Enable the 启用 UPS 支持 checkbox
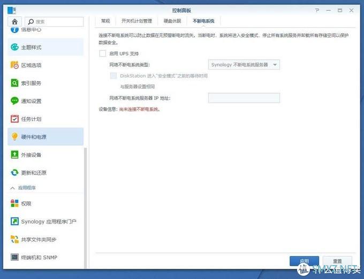The height and width of the screenshot is (279, 364). coord(103,53)
